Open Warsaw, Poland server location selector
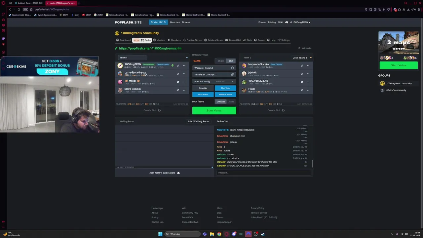The width and height of the screenshot is (423, 238). point(214,68)
